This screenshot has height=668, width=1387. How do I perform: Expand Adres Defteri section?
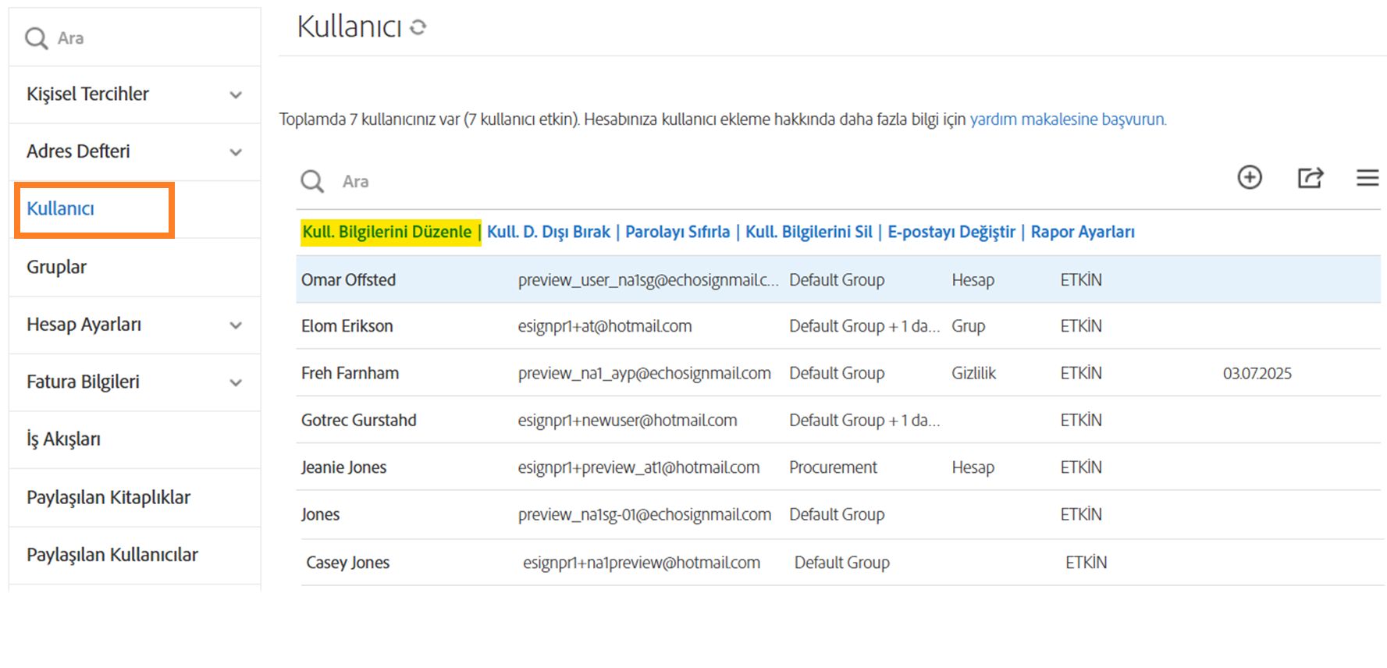coord(235,152)
